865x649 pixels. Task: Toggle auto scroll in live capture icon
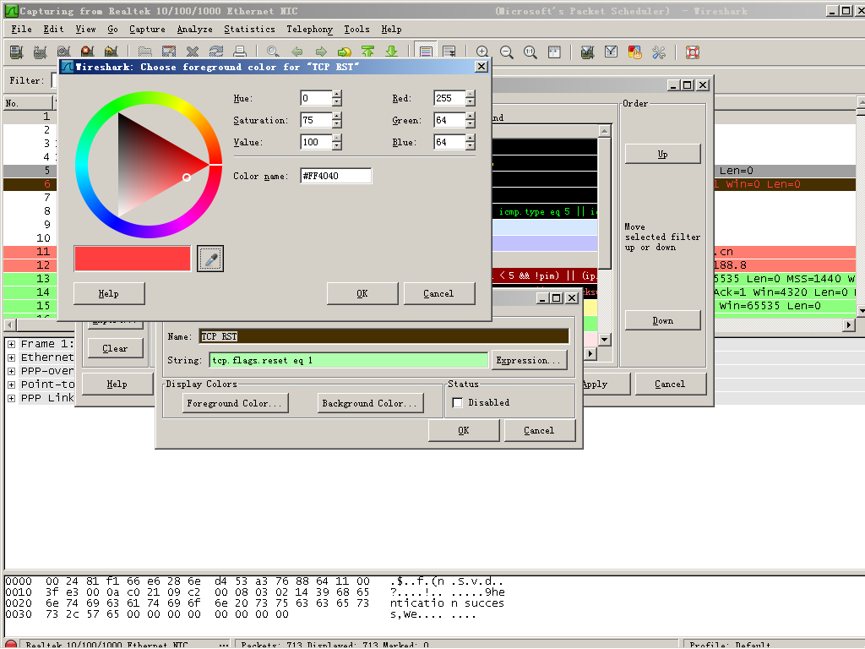(x=449, y=52)
